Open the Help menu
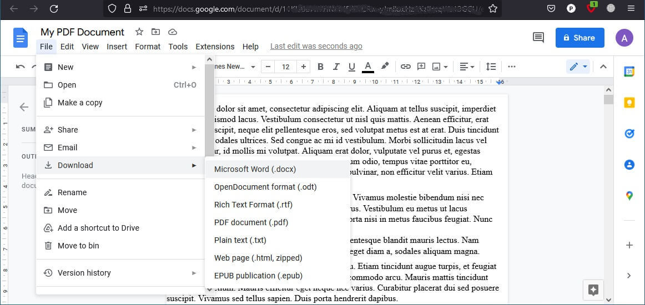Screen dimensions: 645x305 pos(250,47)
